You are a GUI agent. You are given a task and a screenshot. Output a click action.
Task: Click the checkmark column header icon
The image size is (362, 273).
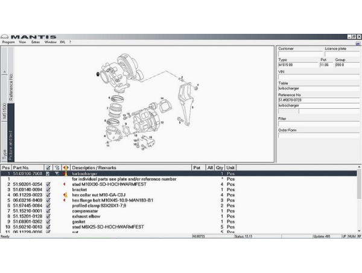48,167
